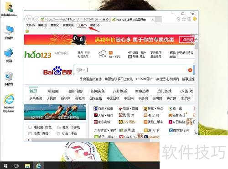Click the smiley feedback icon
The height and width of the screenshot is (169, 228).
pos(195,19)
